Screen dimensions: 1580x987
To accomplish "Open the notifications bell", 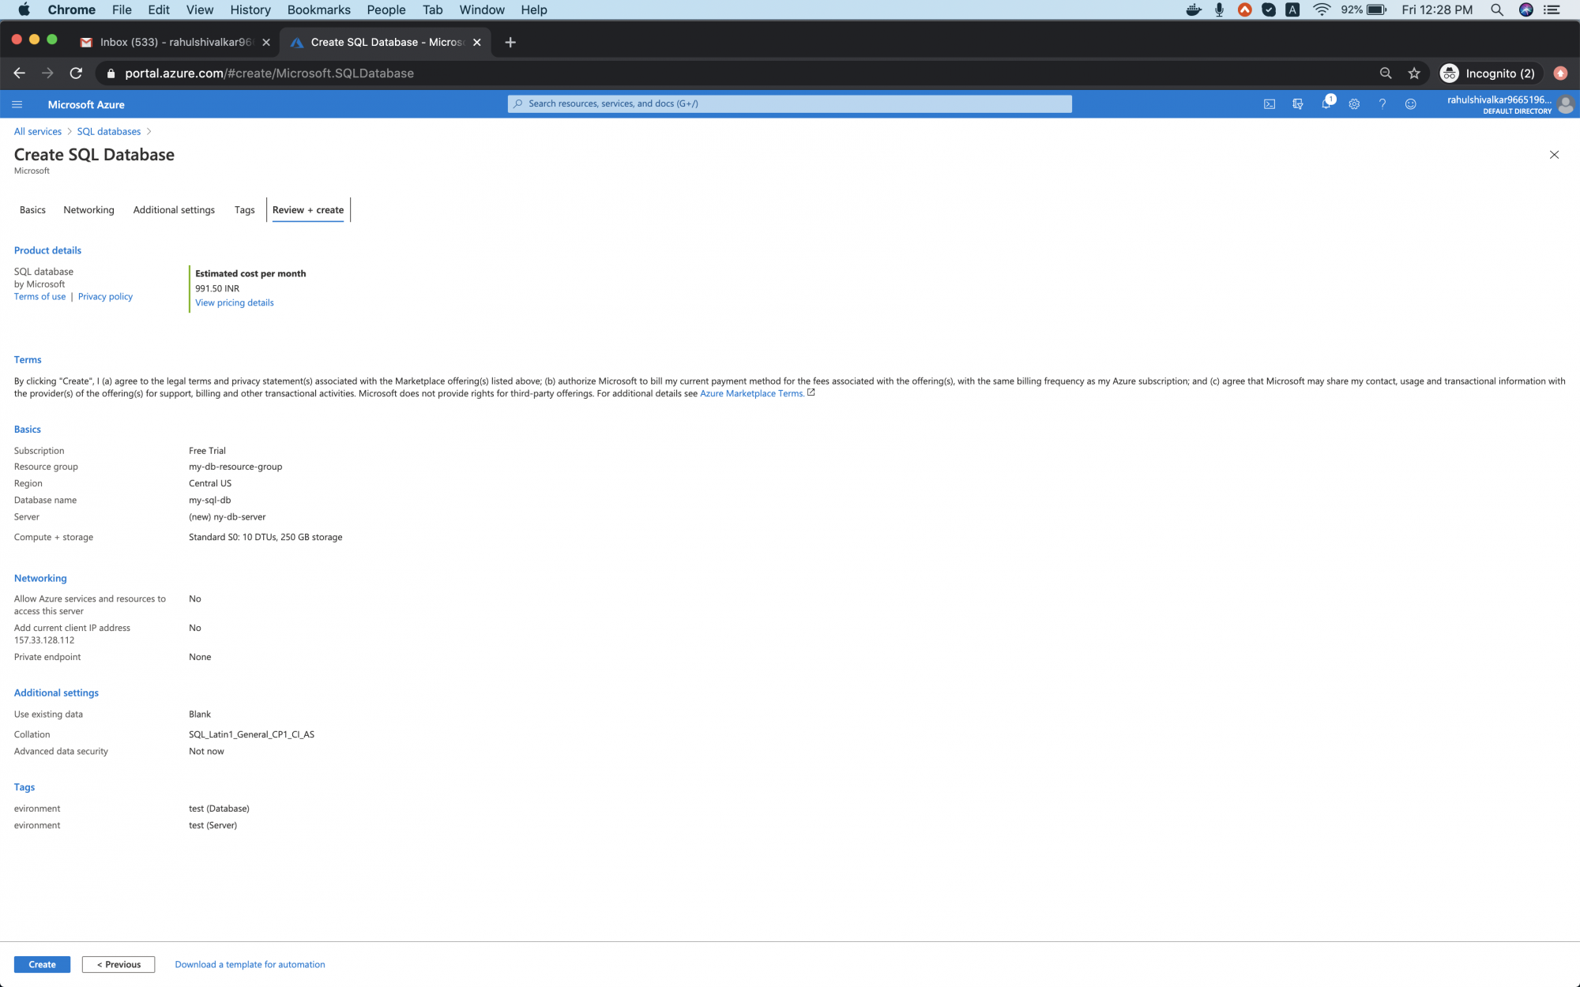I will pyautogui.click(x=1326, y=104).
